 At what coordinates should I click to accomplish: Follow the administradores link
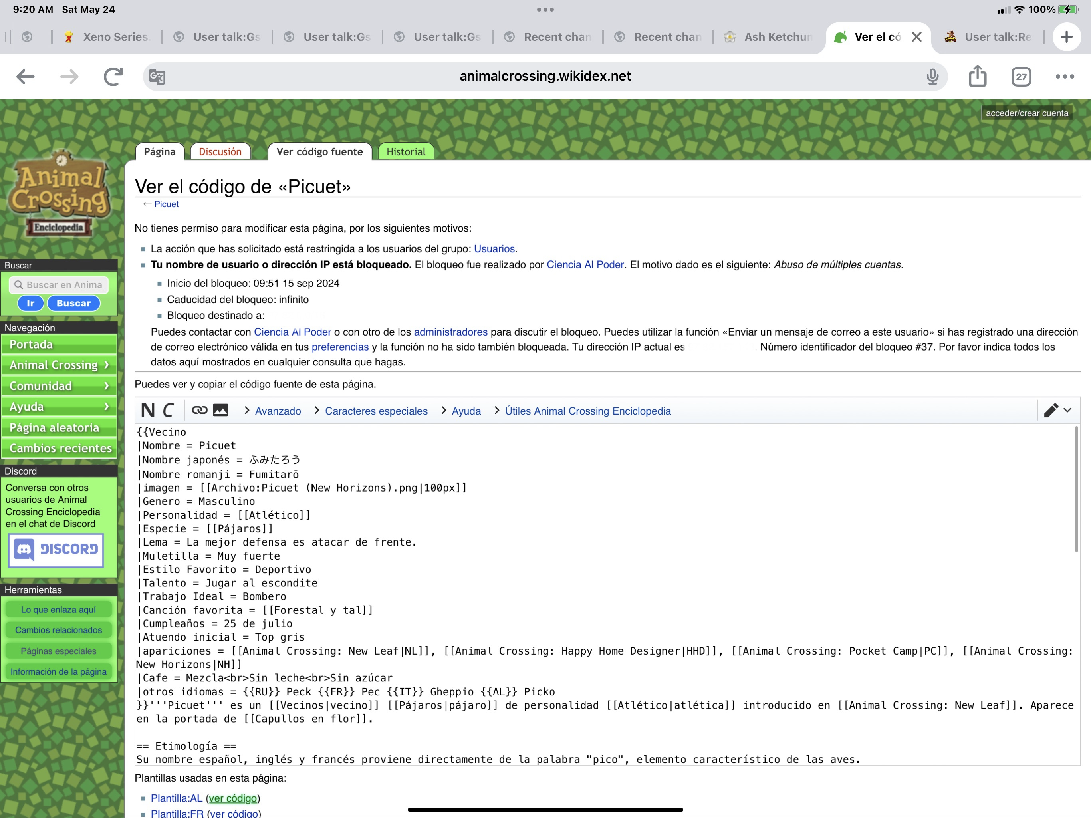(x=450, y=332)
